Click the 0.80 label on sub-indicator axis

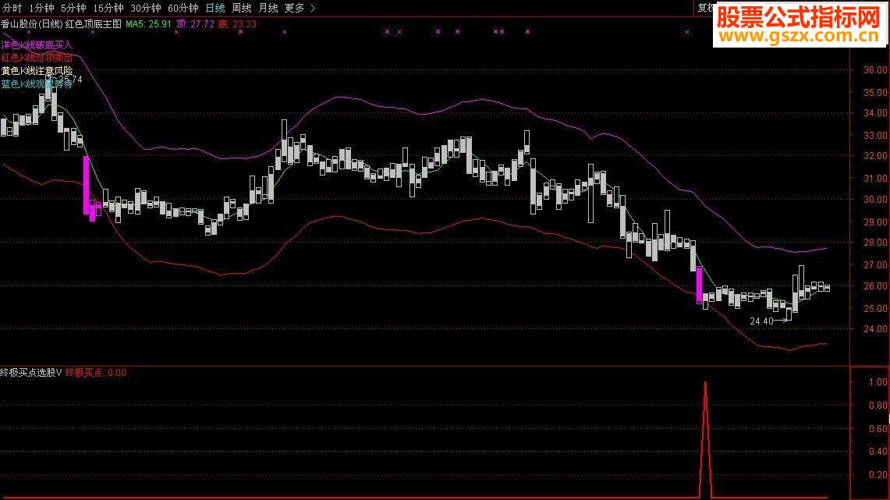coord(878,405)
